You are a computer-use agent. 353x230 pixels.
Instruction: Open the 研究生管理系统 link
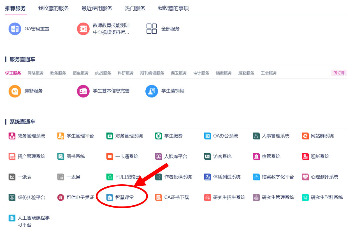tap(278, 198)
